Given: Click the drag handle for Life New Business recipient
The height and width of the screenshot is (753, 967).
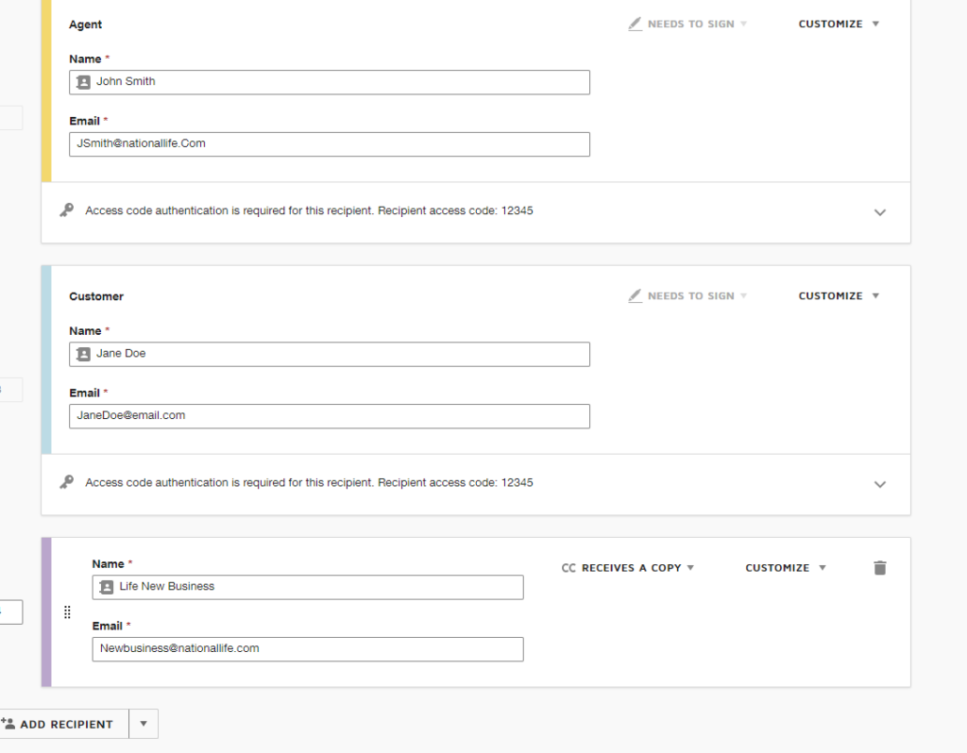Looking at the screenshot, I should click(67, 612).
